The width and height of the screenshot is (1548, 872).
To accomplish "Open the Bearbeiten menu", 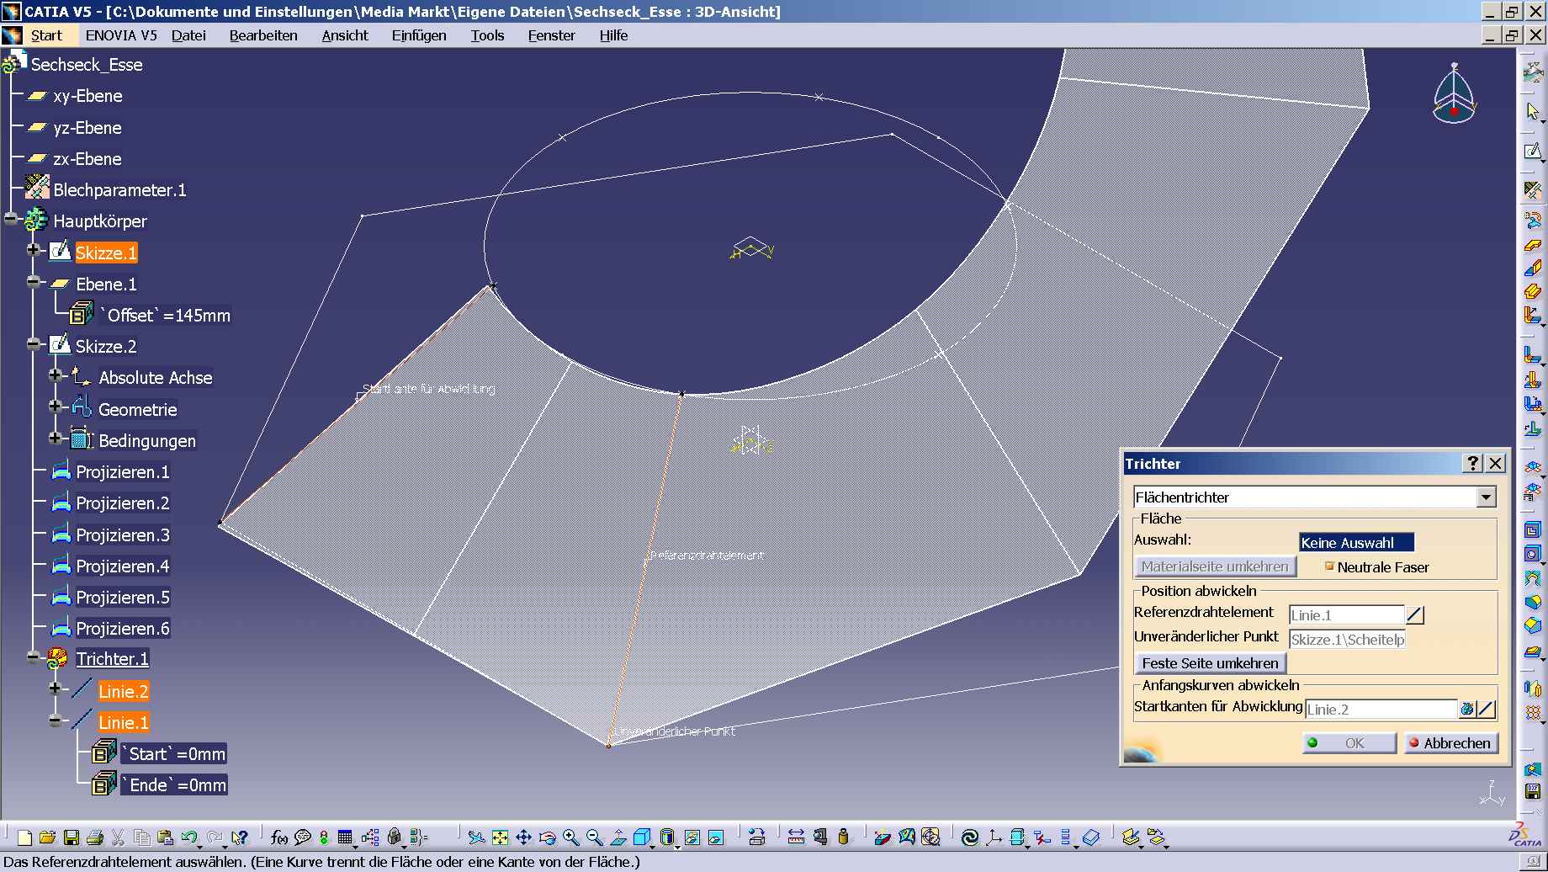I will click(x=263, y=35).
